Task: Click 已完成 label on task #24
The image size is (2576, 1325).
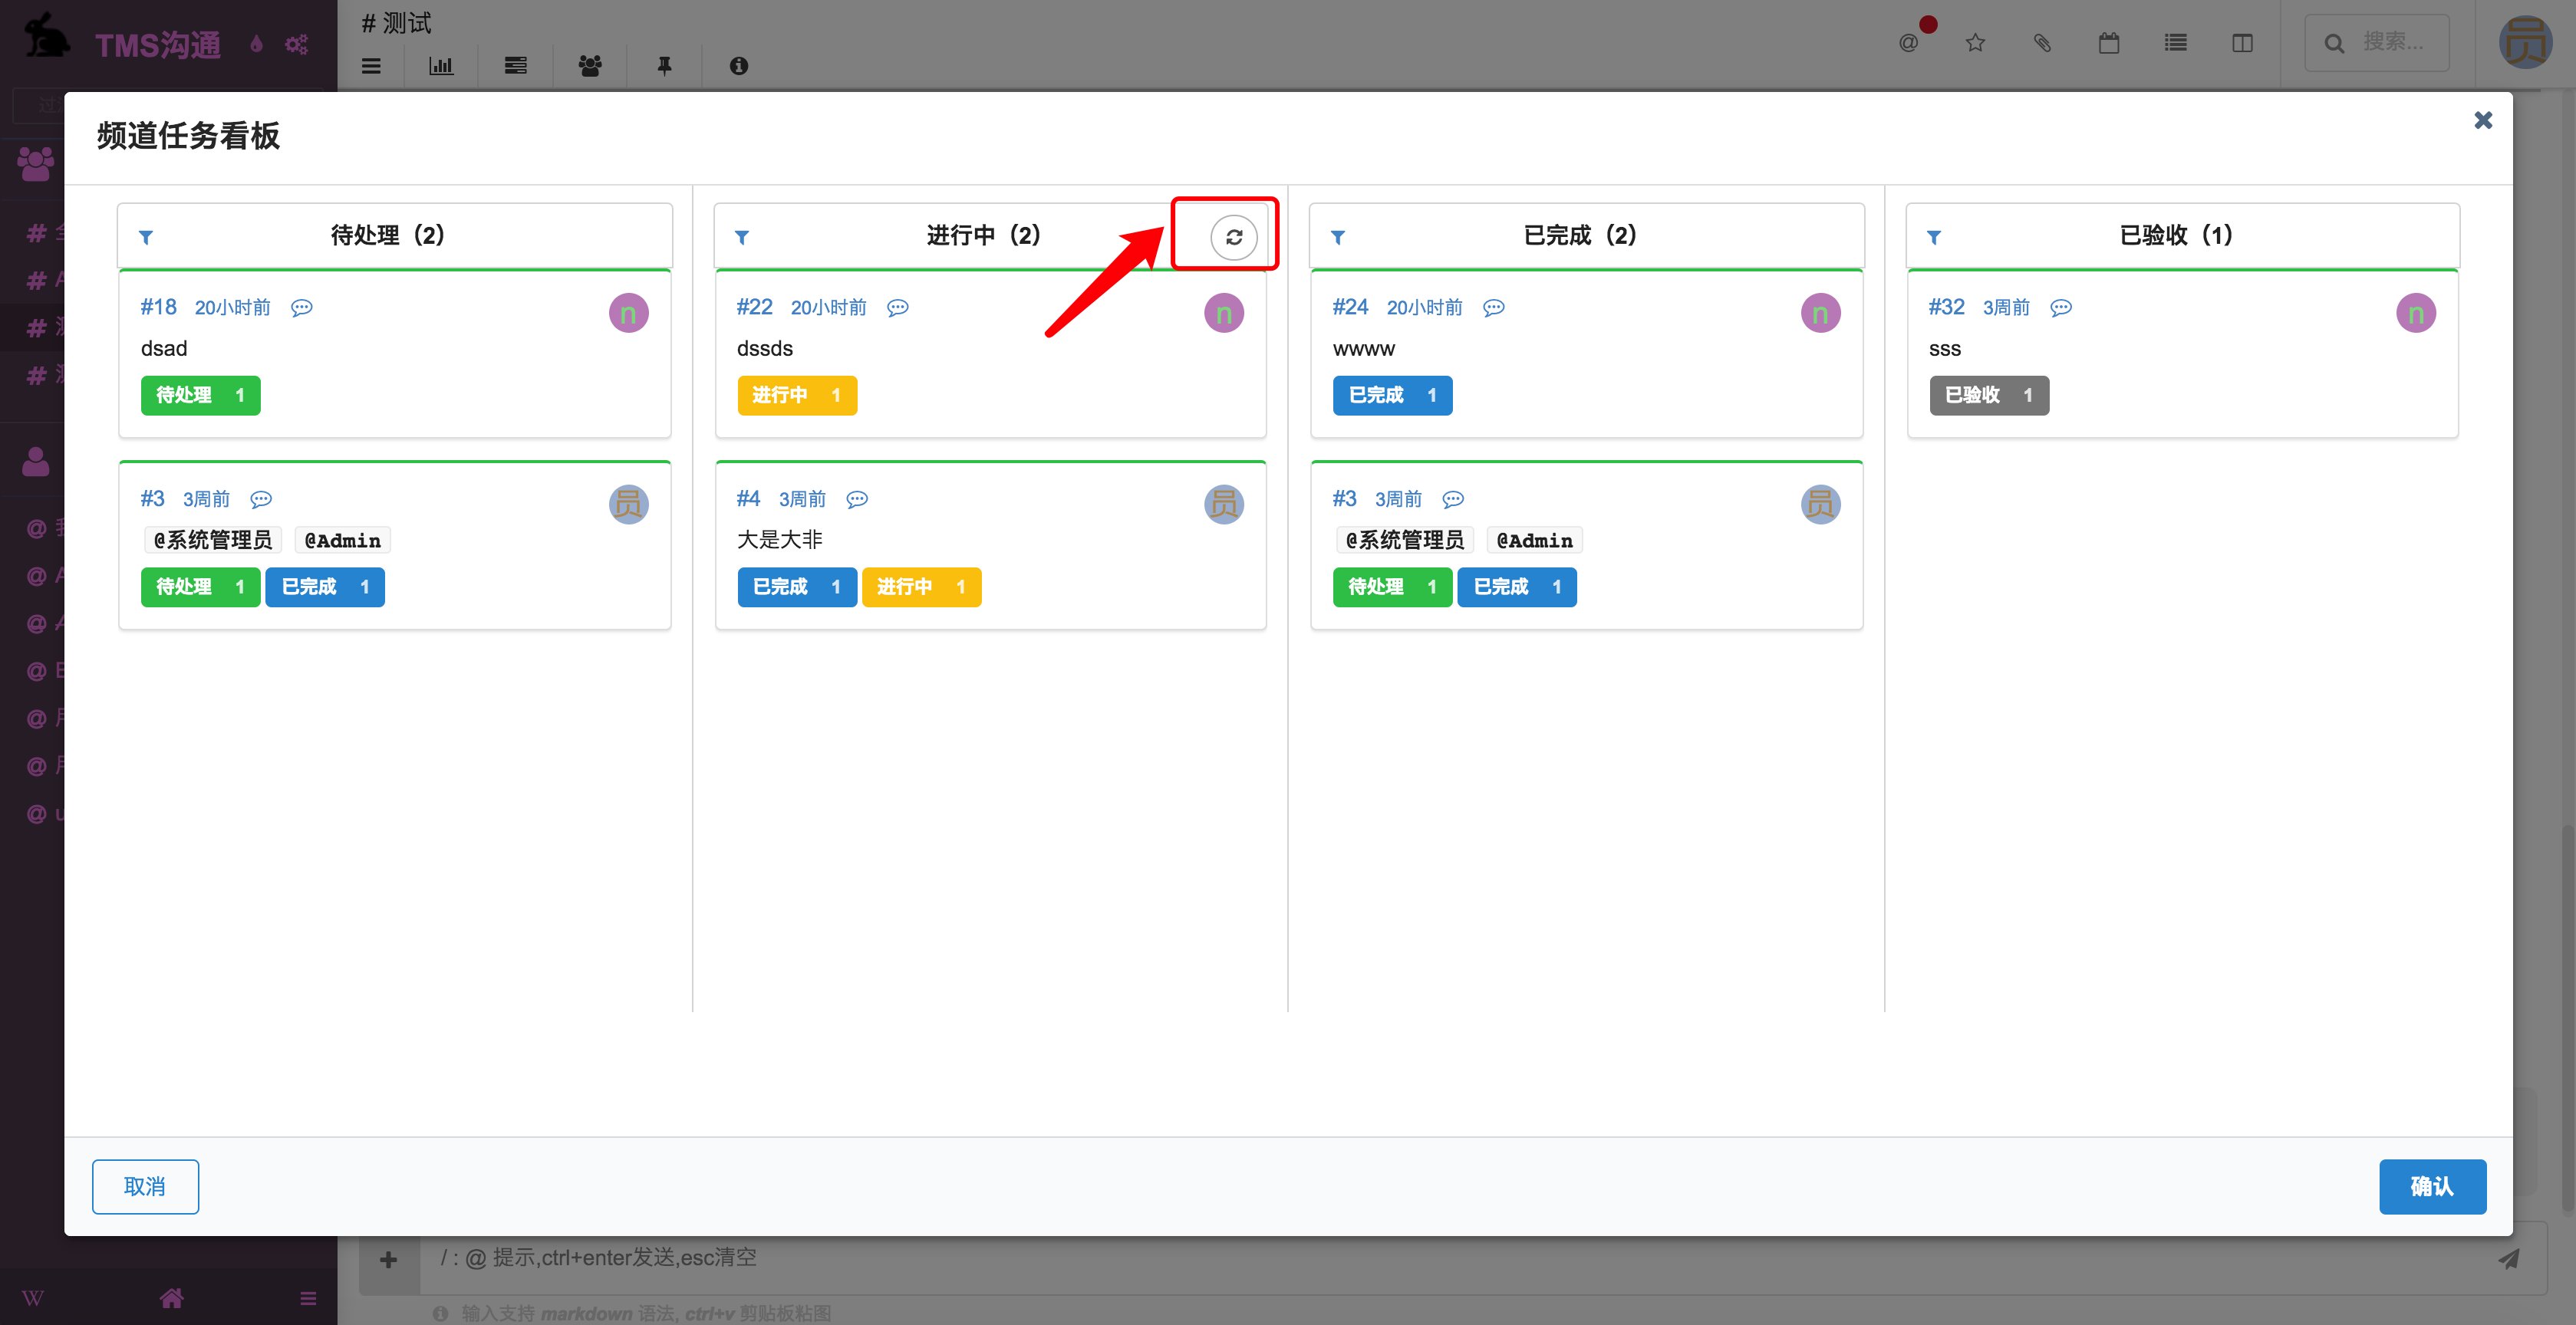Action: (x=1392, y=396)
